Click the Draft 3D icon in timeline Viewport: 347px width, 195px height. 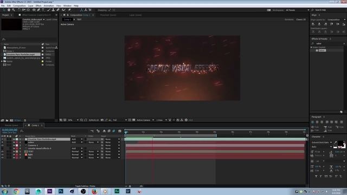(98, 131)
